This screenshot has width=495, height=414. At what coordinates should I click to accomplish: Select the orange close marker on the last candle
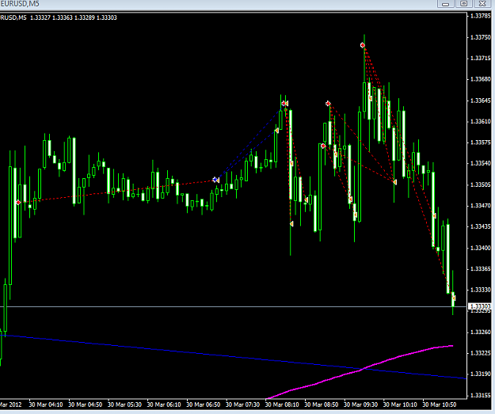[454, 298]
